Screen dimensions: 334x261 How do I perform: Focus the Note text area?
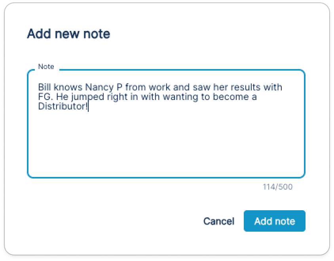166,139
